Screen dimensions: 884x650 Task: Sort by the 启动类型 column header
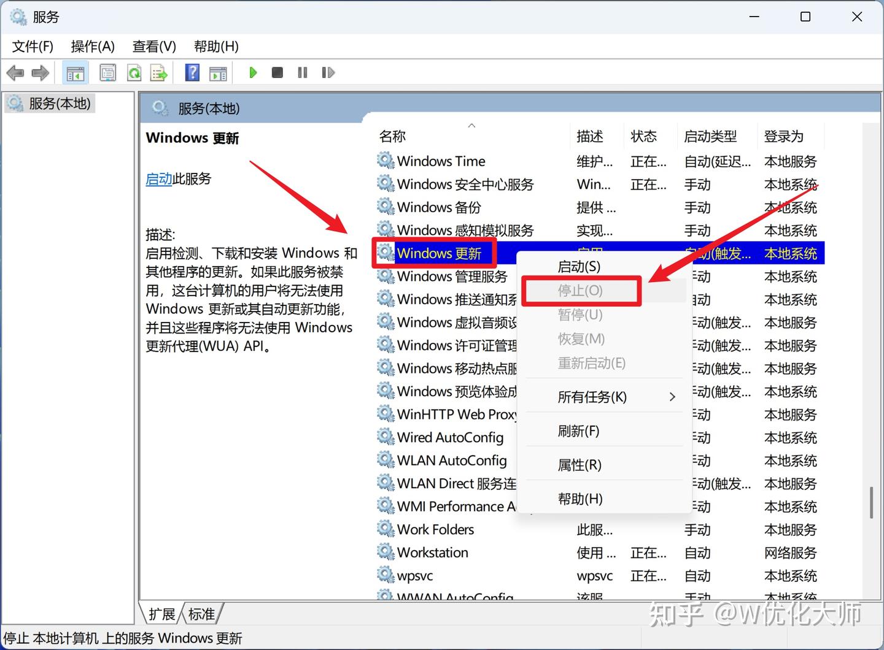coord(718,136)
